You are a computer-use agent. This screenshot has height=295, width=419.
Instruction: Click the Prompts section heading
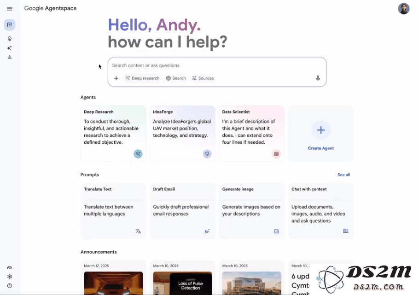tap(90, 175)
